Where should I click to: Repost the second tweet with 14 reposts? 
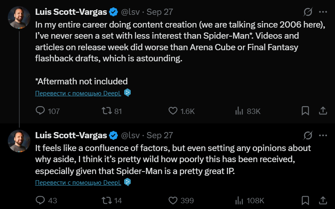tap(107, 200)
